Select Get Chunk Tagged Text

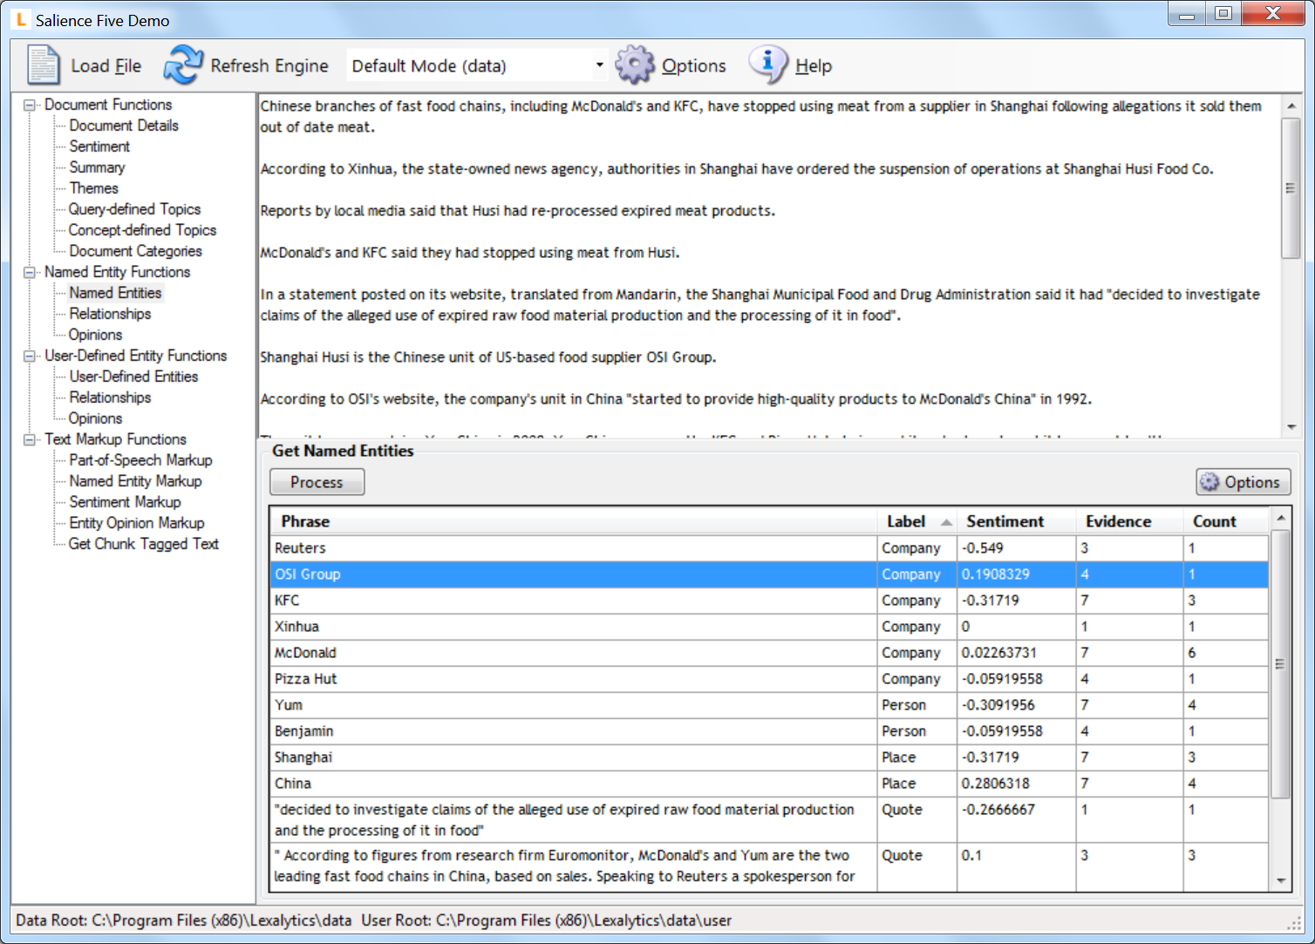[143, 544]
